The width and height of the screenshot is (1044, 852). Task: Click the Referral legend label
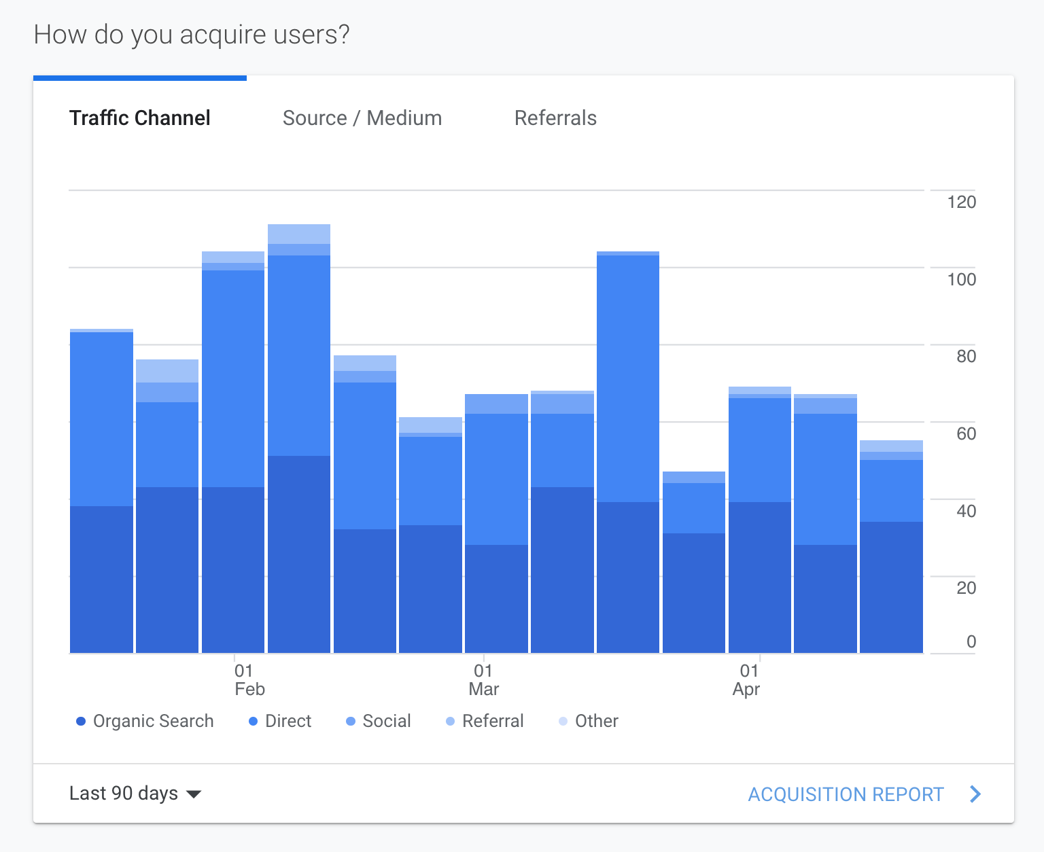click(x=493, y=722)
